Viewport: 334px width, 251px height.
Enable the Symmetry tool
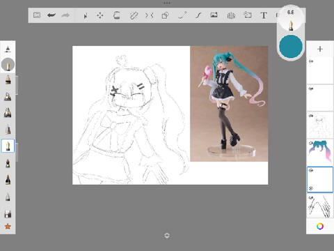[x=150, y=15]
